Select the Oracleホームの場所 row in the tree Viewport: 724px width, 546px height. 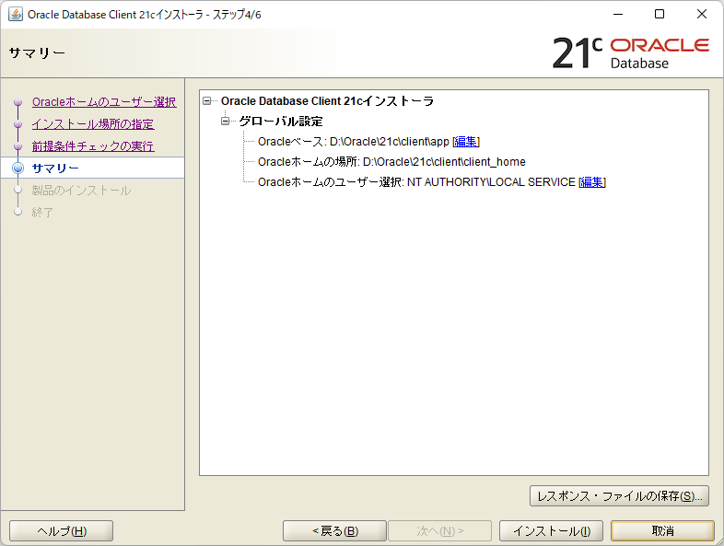point(391,162)
